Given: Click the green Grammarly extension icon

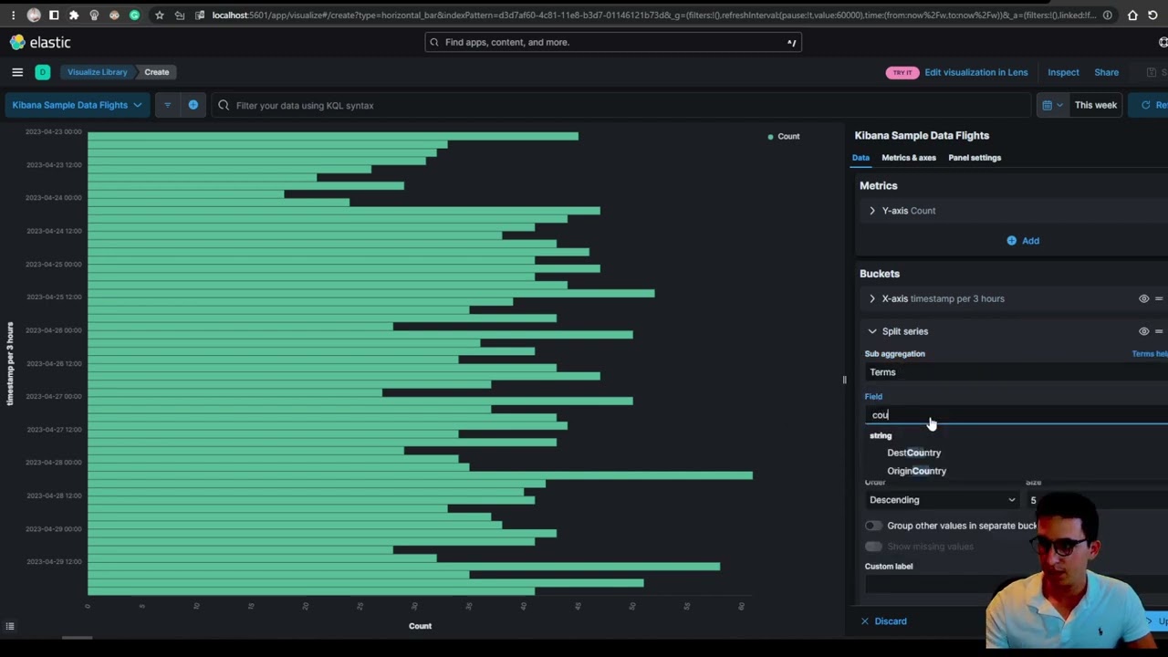Looking at the screenshot, I should pyautogui.click(x=134, y=15).
